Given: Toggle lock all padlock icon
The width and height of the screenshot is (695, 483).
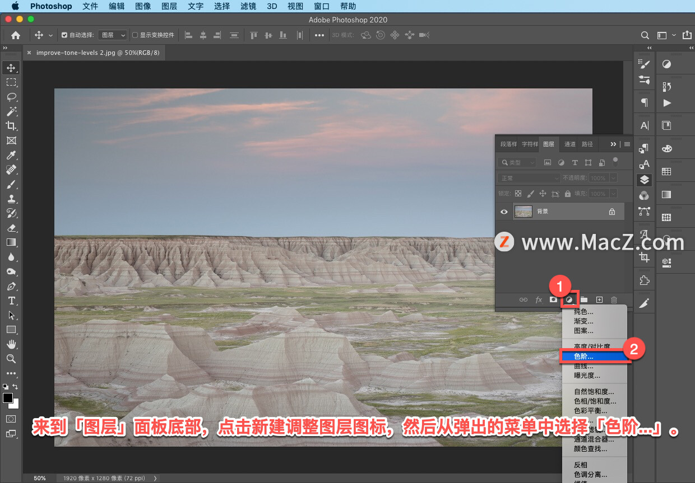Looking at the screenshot, I should (568, 194).
